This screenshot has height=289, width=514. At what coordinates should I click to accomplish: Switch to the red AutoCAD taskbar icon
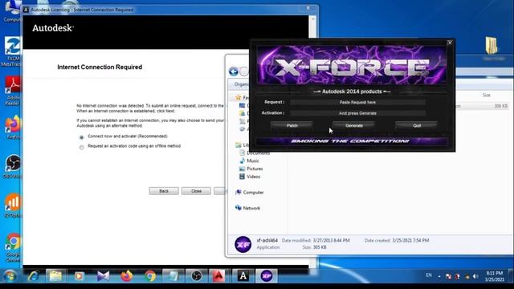[x=218, y=276]
